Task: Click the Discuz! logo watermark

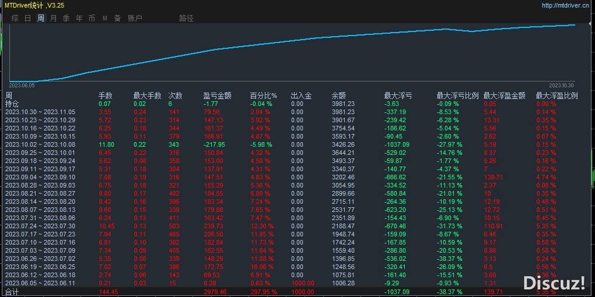Action: 554,283
